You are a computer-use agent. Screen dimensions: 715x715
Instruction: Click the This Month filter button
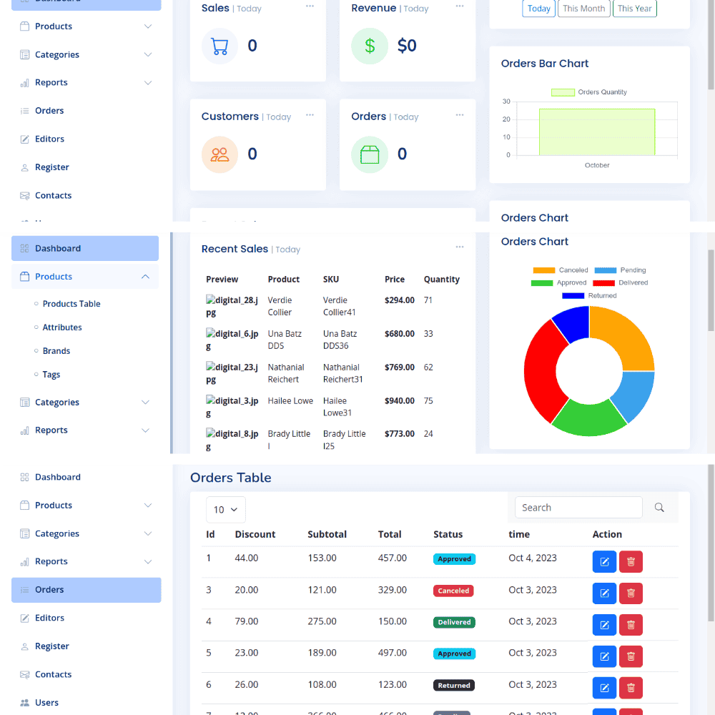click(583, 9)
